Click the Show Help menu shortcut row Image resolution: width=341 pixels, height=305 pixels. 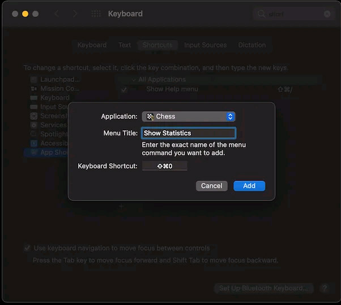click(220, 89)
